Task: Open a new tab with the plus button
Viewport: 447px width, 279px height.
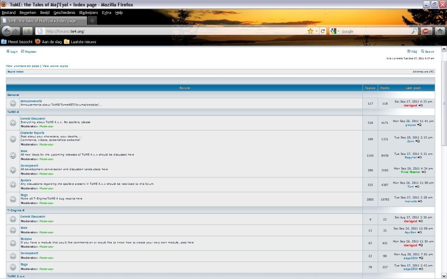Action: point(92,21)
